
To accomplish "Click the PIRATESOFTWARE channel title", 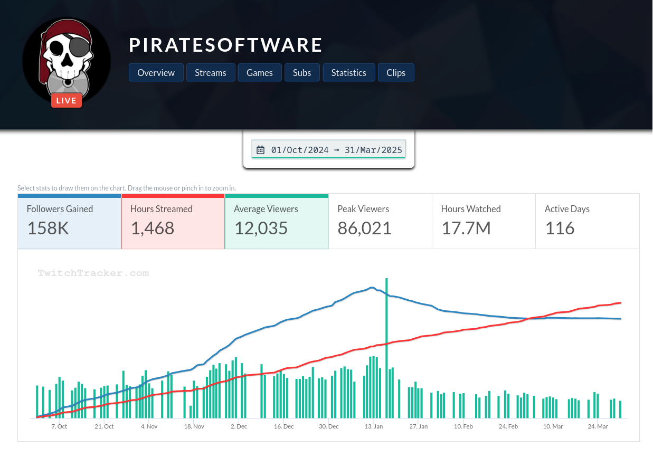I will 225,45.
